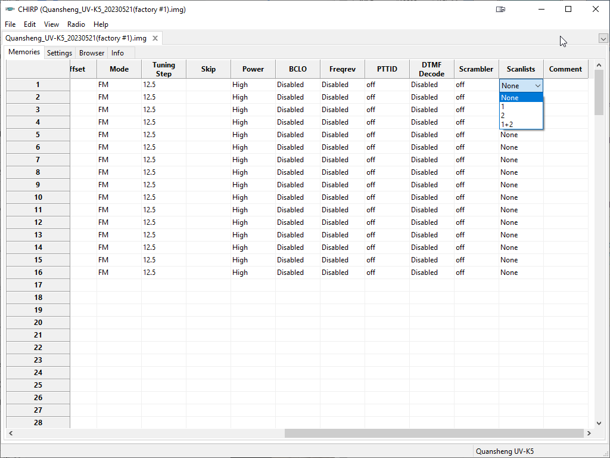Click the Power cell High in row 16

click(253, 272)
